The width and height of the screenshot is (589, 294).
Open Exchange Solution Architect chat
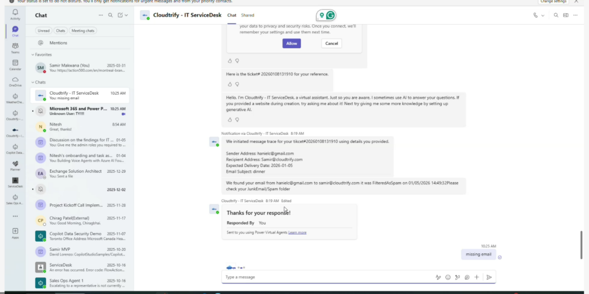pyautogui.click(x=79, y=173)
